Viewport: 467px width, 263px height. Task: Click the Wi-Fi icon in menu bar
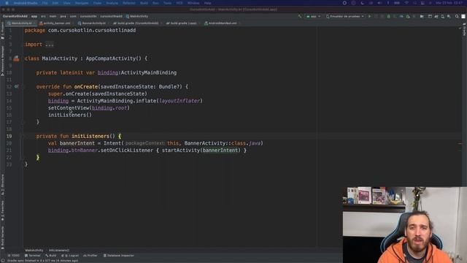click(x=406, y=3)
